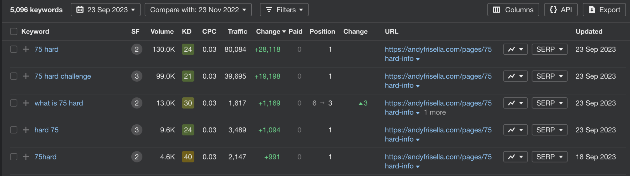
Task: Open the '75 hard challenge' keyword link
Action: coord(63,76)
